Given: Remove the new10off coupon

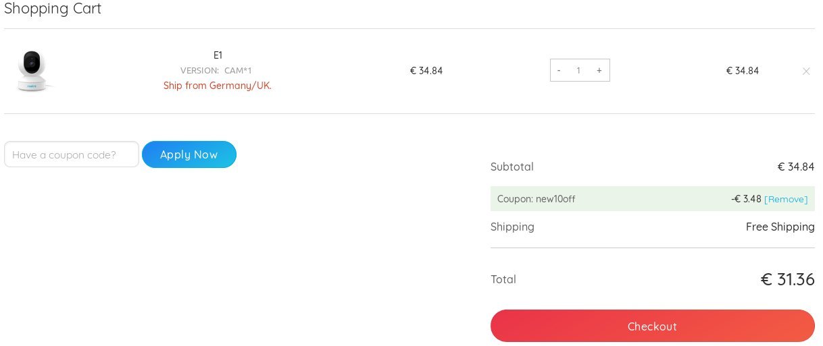Looking at the screenshot, I should tap(786, 199).
